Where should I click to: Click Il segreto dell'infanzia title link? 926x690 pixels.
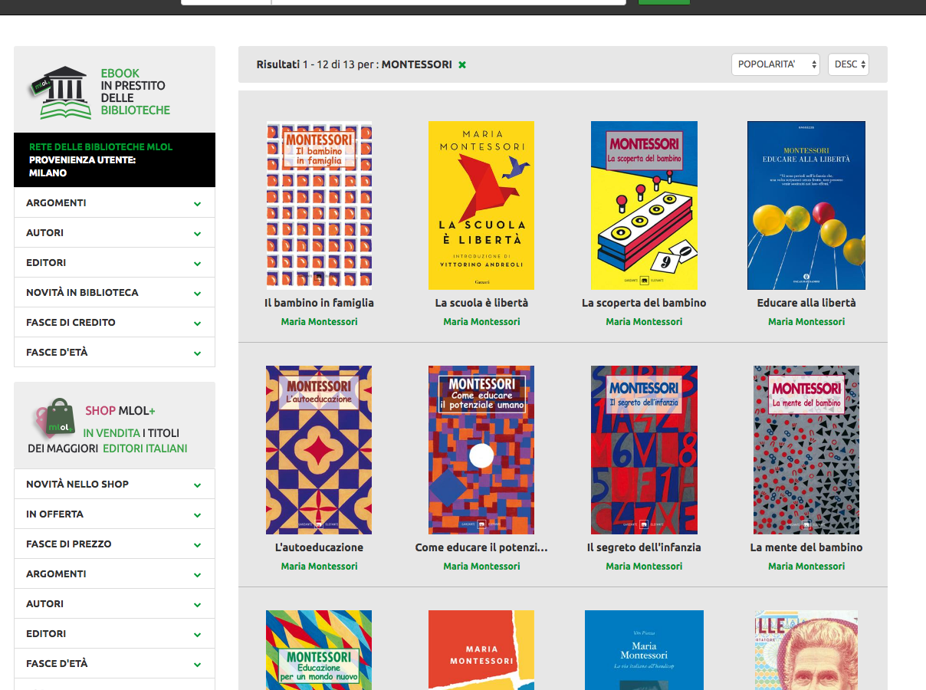pos(644,547)
